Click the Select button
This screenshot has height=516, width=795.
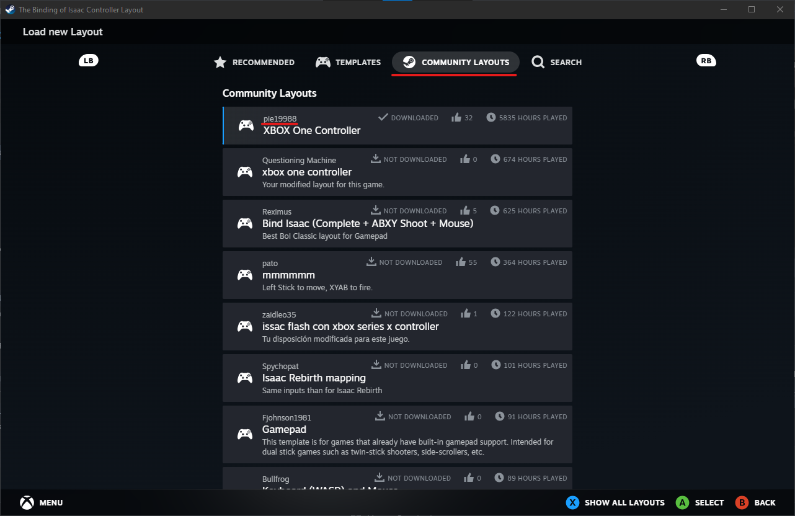(x=700, y=502)
